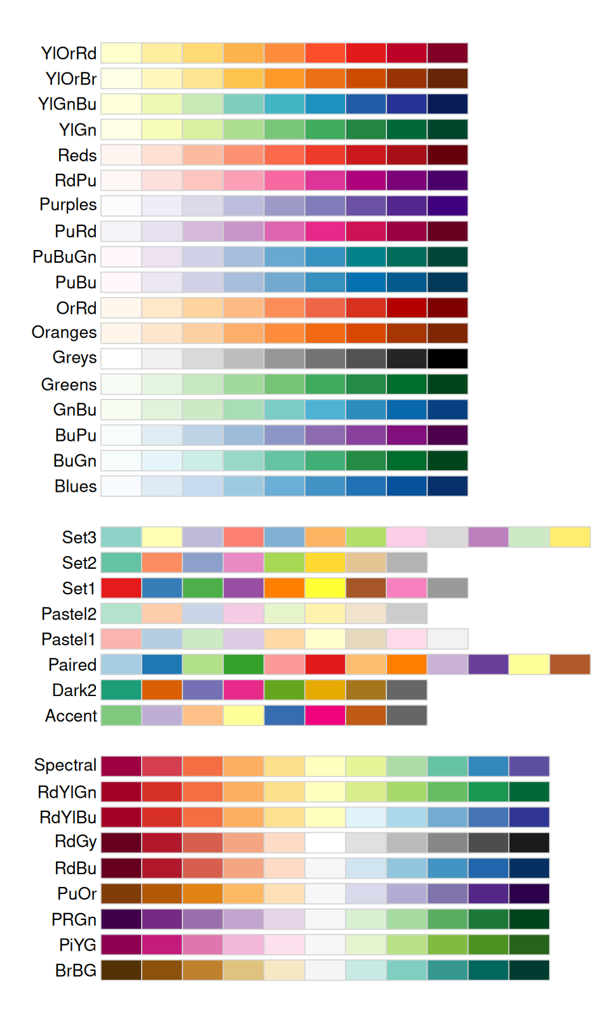Viewport: 610px width, 1018px height.
Task: Click the darkest swatch in the YlOrRd row
Action: coord(447,53)
